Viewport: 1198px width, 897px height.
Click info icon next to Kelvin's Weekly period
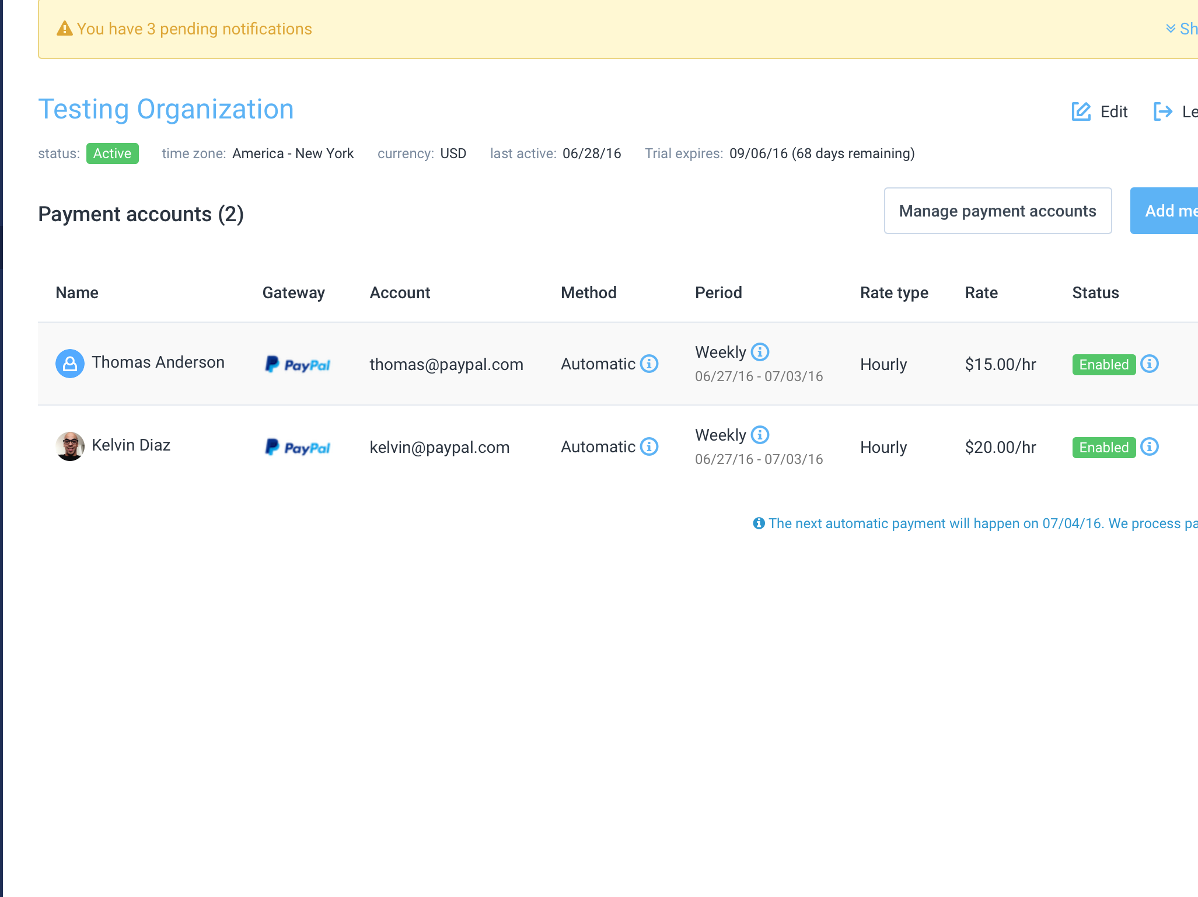(x=760, y=435)
